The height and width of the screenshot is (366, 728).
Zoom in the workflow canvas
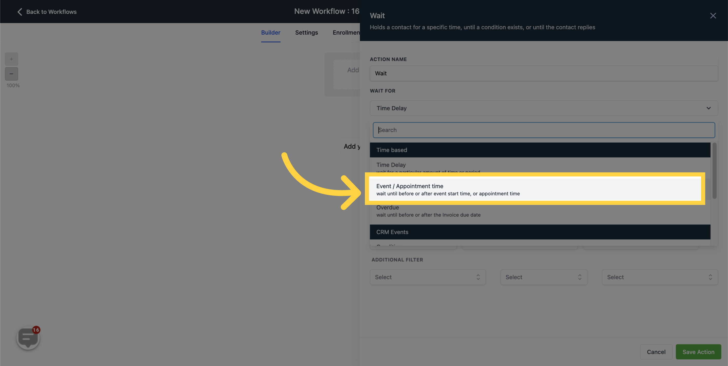coord(11,59)
